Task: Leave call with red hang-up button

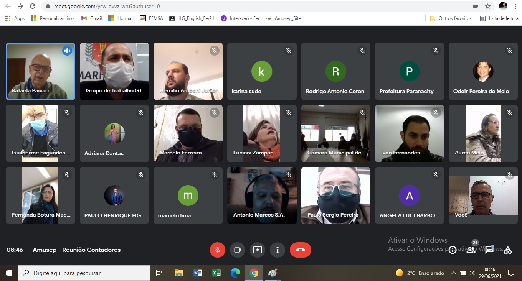Action: click(x=301, y=250)
